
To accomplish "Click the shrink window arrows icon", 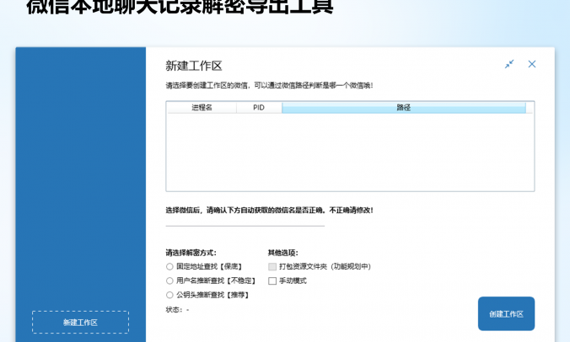I will click(x=509, y=64).
